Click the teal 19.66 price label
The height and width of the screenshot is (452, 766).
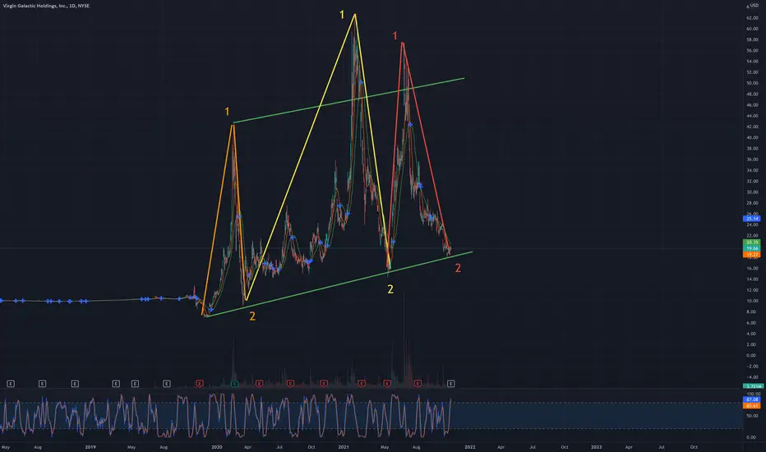pos(751,248)
